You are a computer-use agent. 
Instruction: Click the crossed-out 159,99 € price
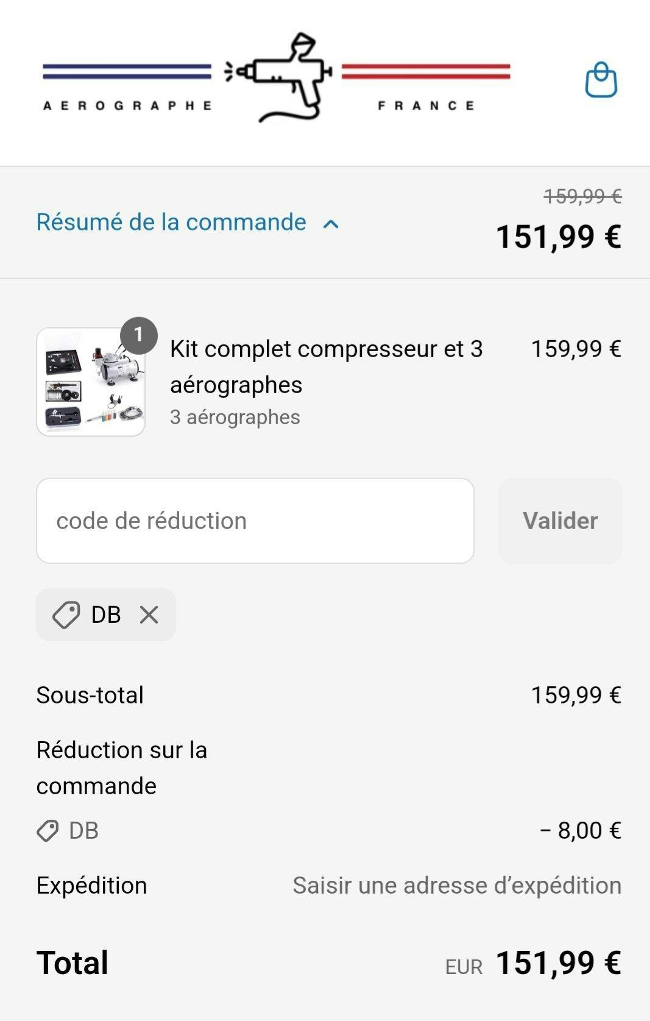click(582, 196)
